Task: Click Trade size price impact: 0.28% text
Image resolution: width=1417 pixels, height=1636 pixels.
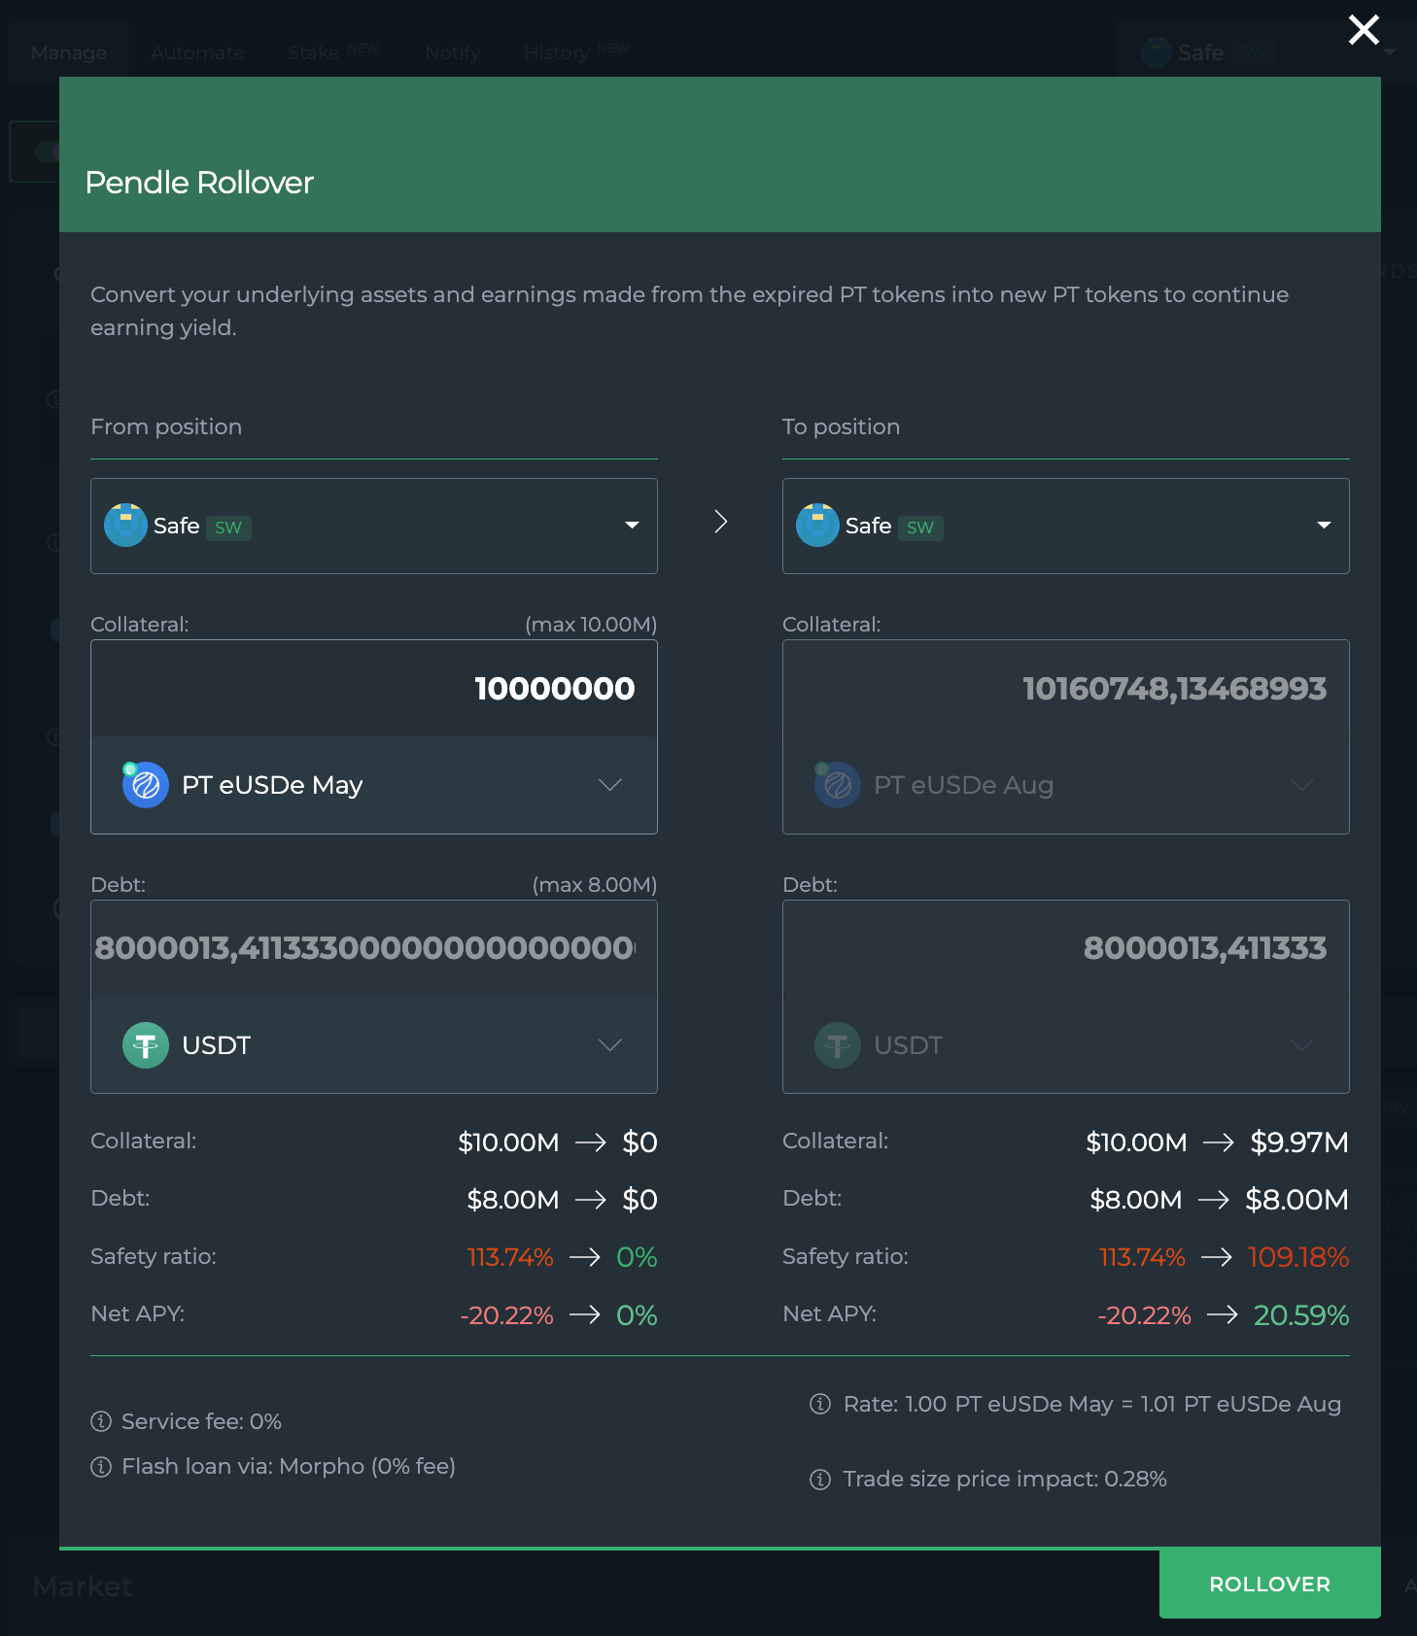Action: point(1005,1479)
